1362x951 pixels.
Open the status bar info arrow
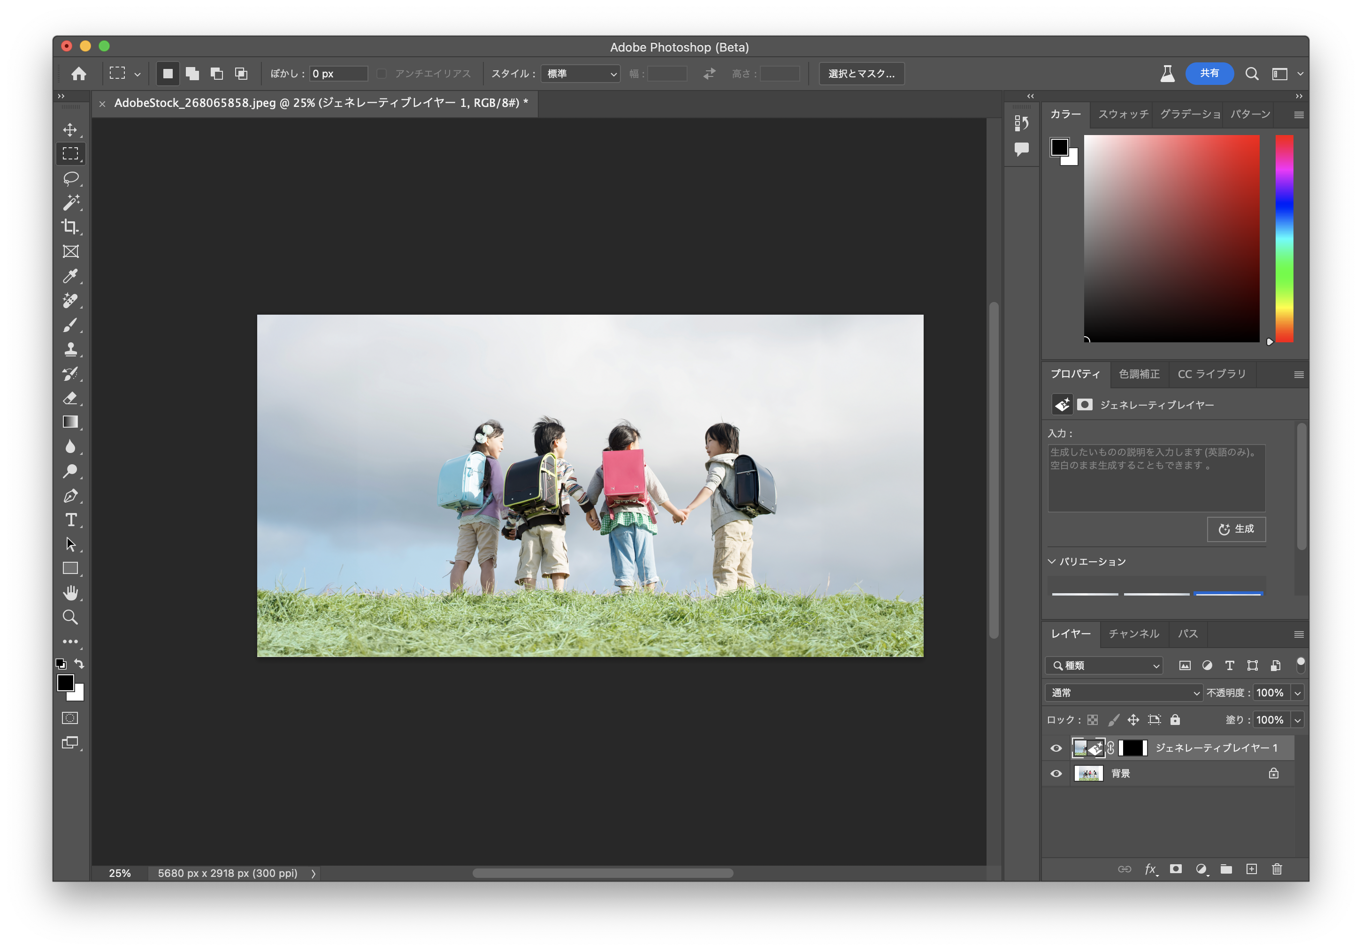tap(313, 873)
